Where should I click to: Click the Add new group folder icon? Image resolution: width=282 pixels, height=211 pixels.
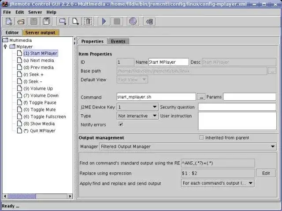[63, 22]
